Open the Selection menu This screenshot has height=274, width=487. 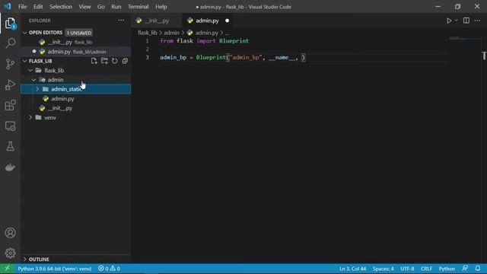[61, 7]
